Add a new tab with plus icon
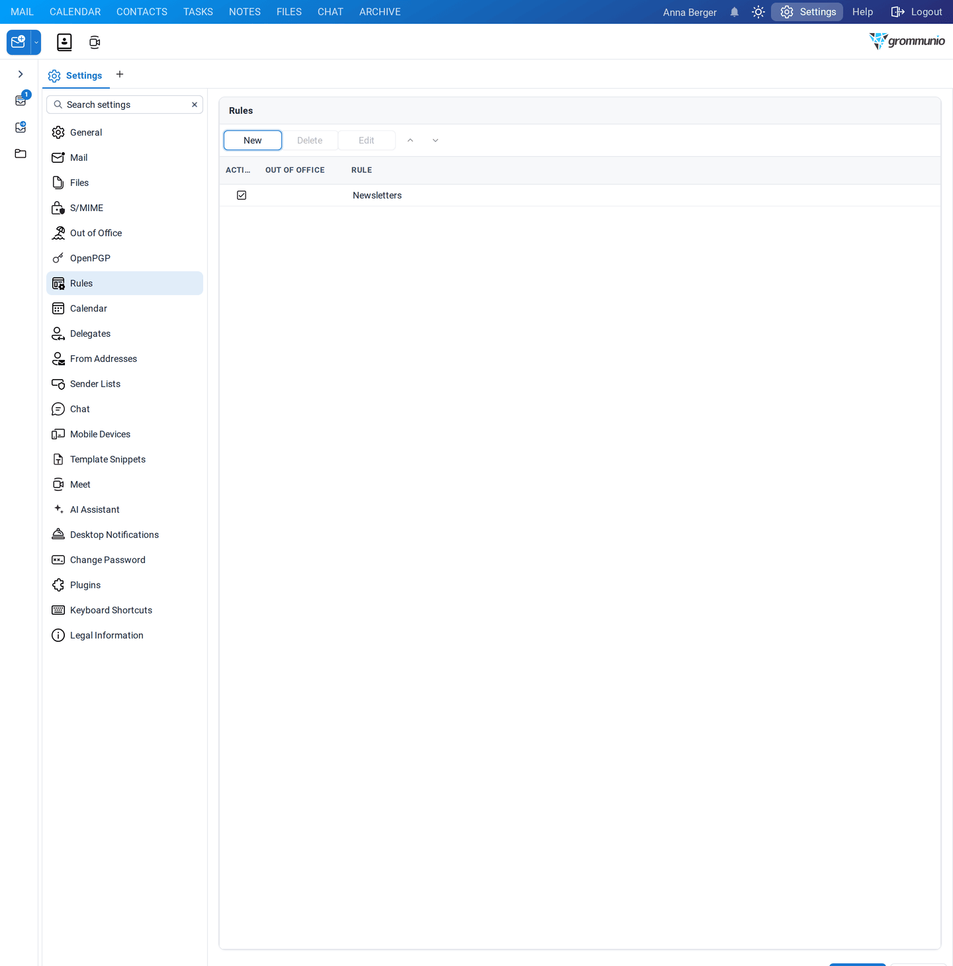The width and height of the screenshot is (953, 966). point(120,74)
